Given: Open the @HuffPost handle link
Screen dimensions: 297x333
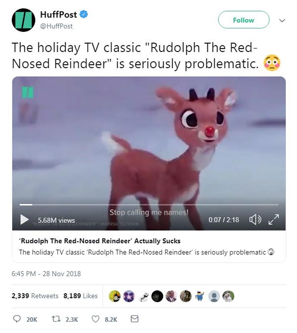Looking at the screenshot, I should point(56,26).
